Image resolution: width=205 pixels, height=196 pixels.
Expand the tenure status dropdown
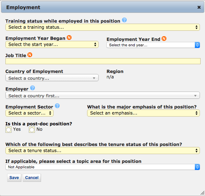point(103,150)
